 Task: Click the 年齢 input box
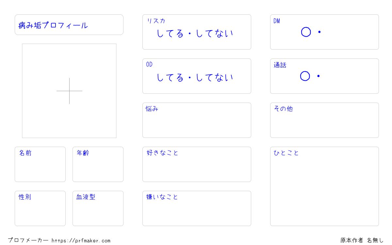point(98,164)
